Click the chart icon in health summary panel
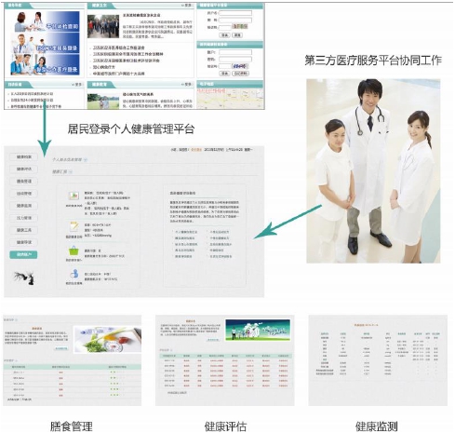 point(74,196)
